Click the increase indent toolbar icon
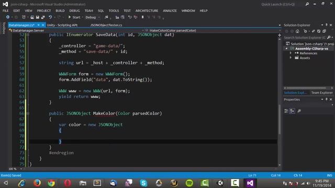Screen dimensions: 335x188 (x=122, y=17)
